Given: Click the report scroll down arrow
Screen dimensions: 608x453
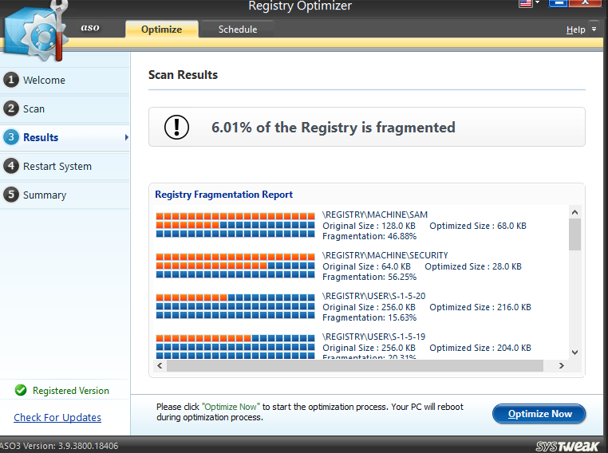Looking at the screenshot, I should tap(575, 353).
